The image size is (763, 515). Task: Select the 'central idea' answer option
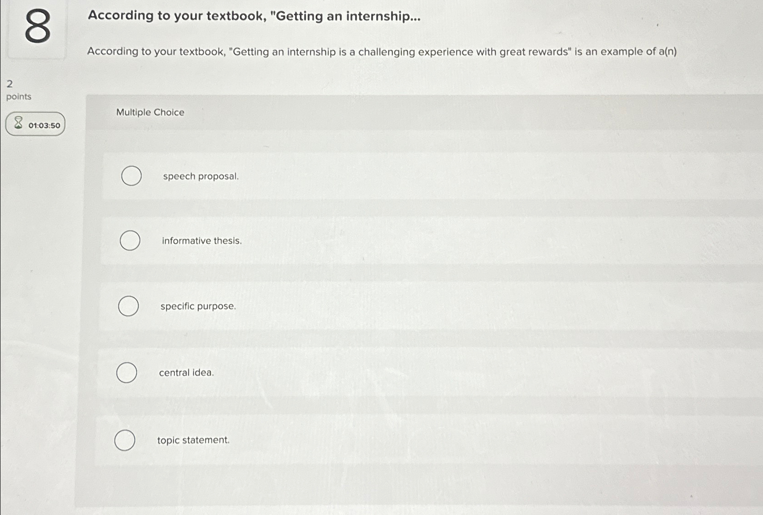(127, 373)
